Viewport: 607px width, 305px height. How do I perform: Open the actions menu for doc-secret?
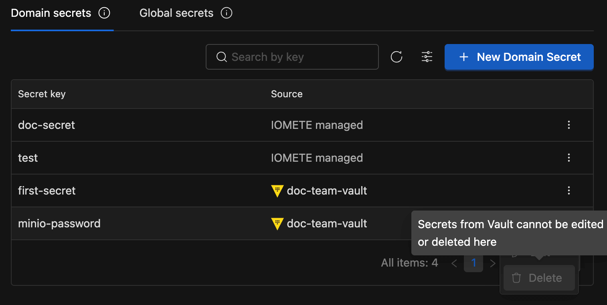click(x=569, y=125)
